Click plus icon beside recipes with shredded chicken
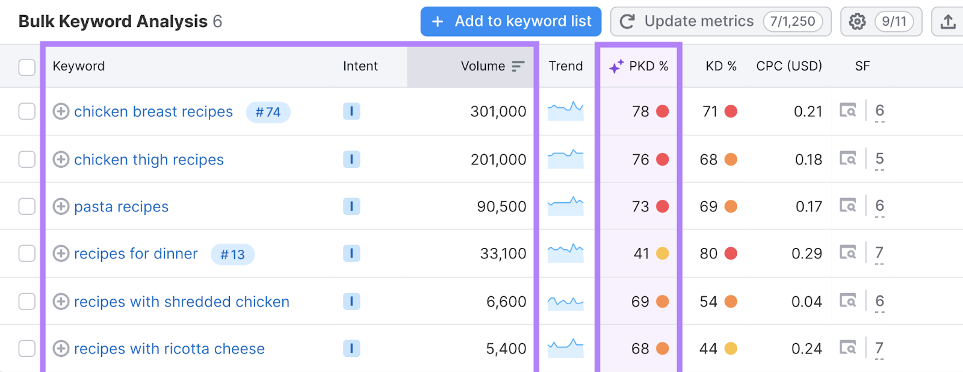This screenshot has height=372, width=963. 61,301
